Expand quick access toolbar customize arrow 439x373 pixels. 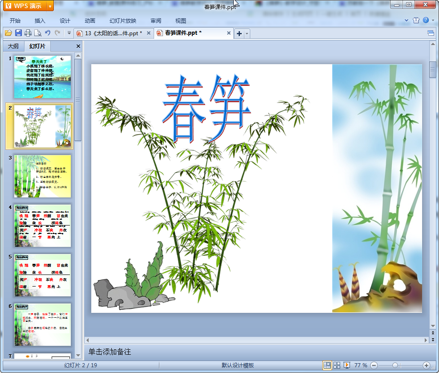[69, 33]
